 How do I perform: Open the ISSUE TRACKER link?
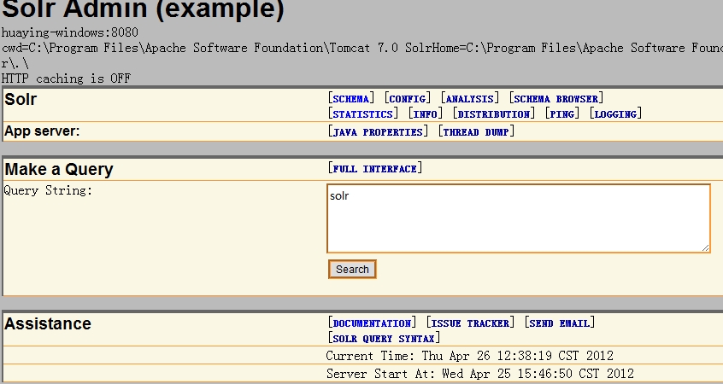470,323
